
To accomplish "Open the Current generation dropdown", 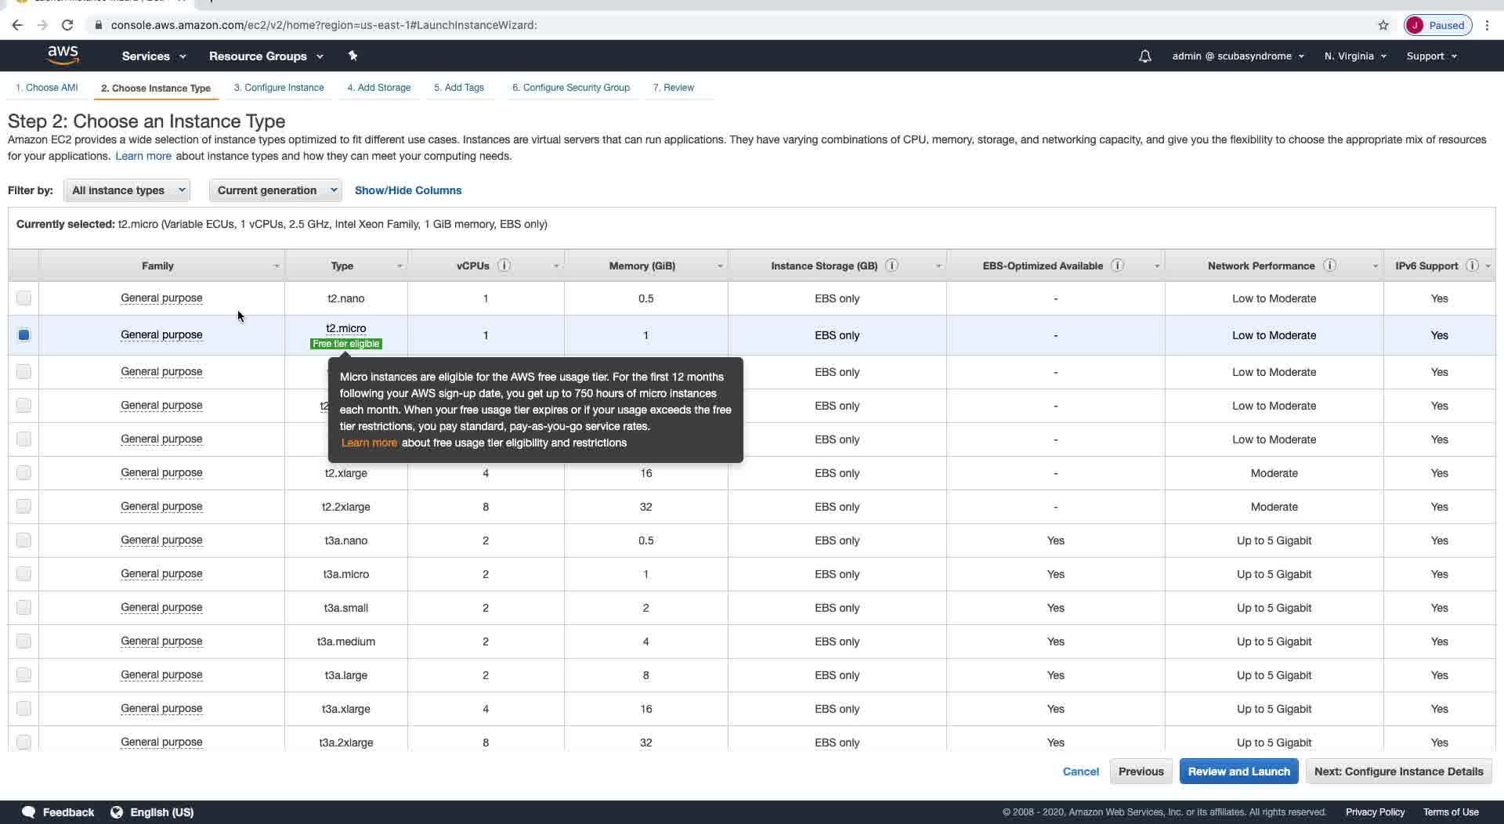I will pyautogui.click(x=275, y=190).
